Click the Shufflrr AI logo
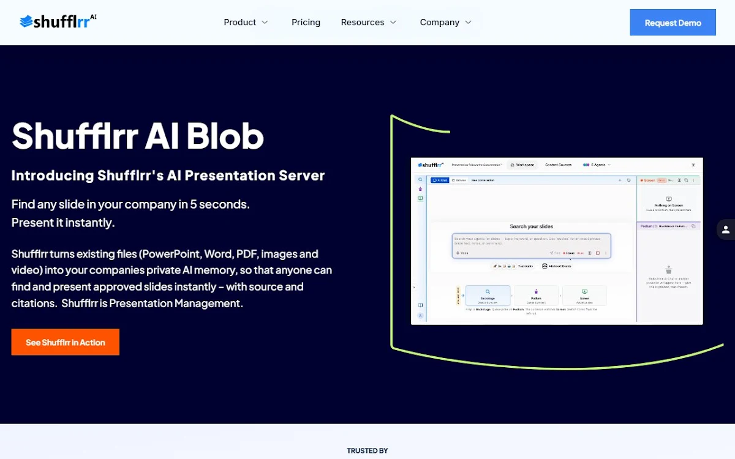Screen dimensions: 735x459 click(58, 22)
